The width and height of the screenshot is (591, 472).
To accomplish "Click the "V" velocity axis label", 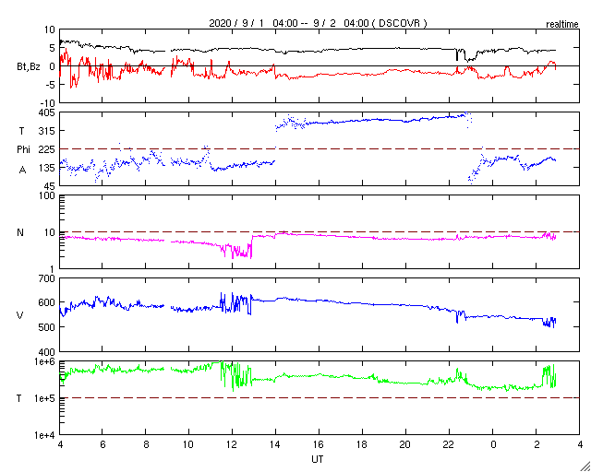I will [20, 315].
